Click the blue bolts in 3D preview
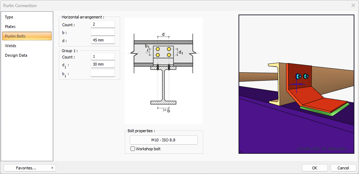Viewport: 359px width, 174px height. [x=302, y=76]
